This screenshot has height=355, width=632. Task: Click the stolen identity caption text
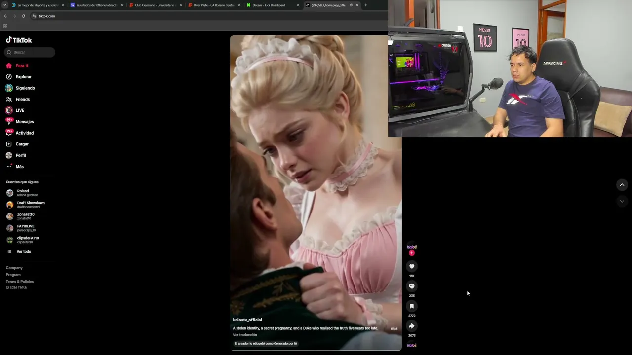click(305, 328)
